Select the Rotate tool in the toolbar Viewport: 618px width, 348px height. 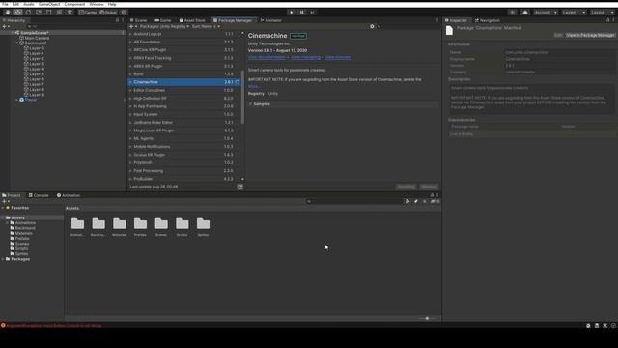(28, 13)
